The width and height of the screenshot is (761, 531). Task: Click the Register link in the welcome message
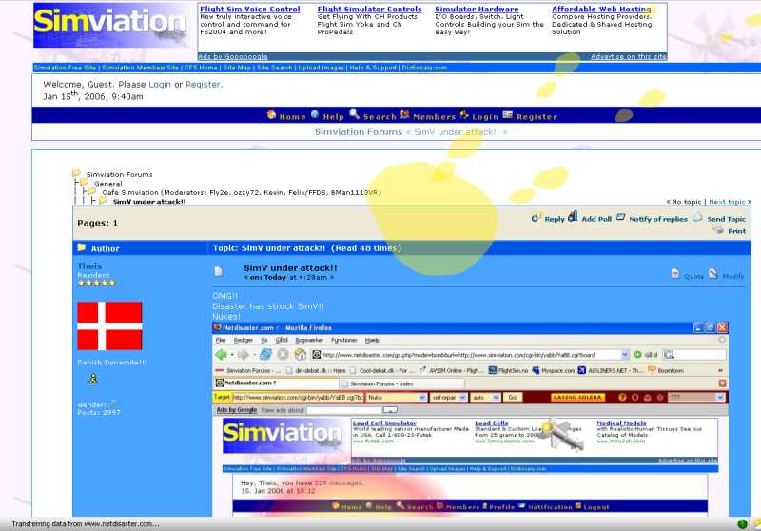point(203,85)
